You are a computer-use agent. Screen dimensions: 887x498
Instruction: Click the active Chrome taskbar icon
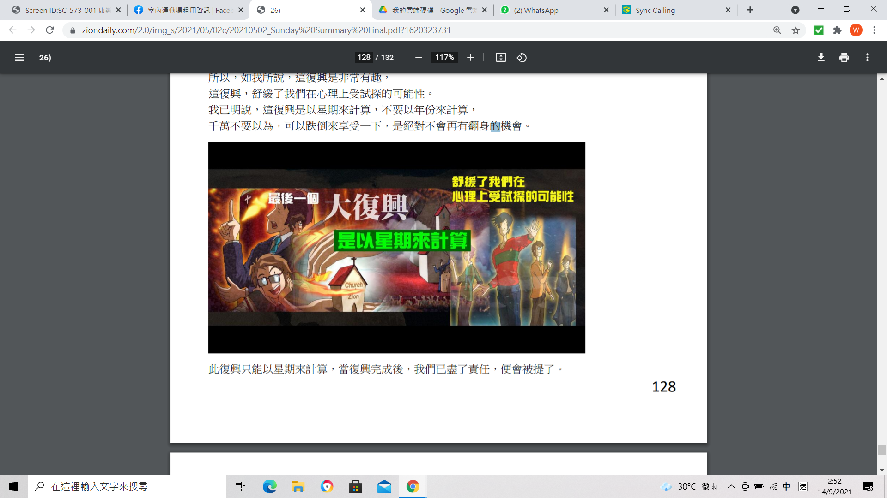click(413, 486)
